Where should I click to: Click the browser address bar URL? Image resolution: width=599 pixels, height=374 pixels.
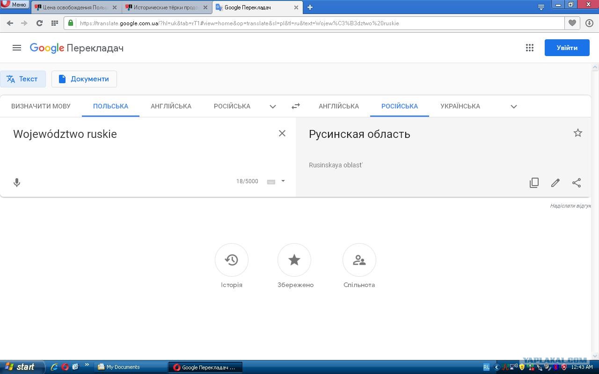coord(239,23)
